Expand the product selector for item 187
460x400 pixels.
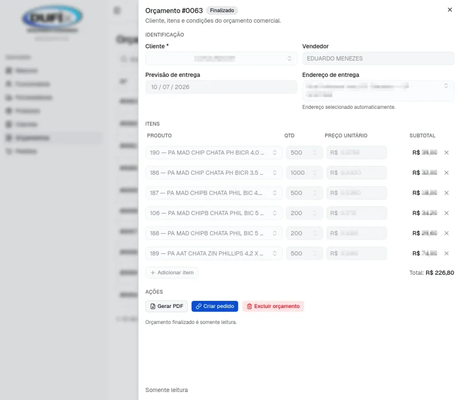214,193
